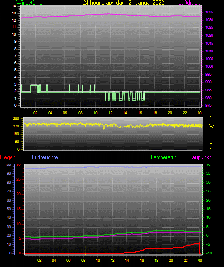Click the 180 wind direction axis value

coord(16,134)
